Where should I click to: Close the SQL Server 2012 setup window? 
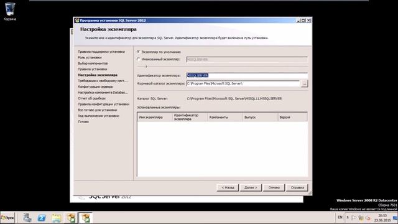pyautogui.click(x=308, y=21)
